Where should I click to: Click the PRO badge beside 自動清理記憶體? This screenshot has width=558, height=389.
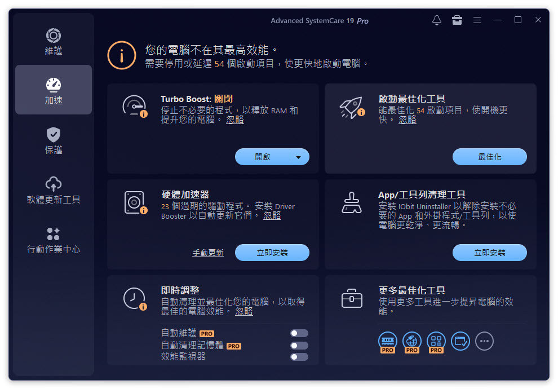[x=234, y=346]
